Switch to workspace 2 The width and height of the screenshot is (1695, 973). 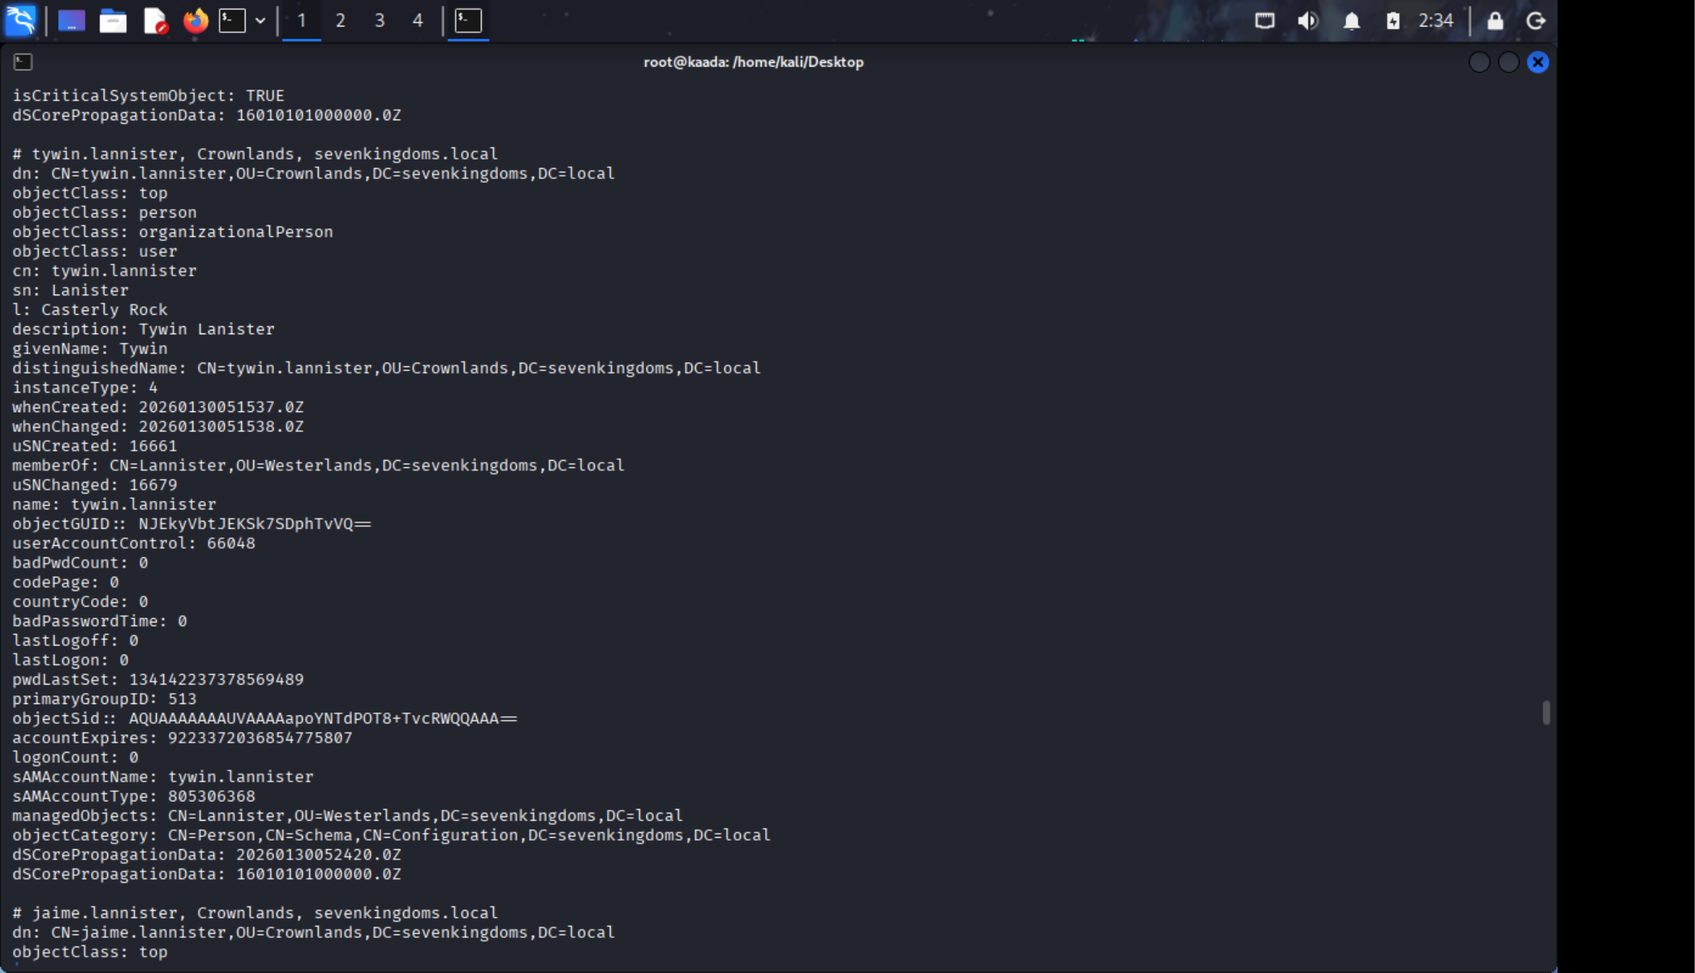(340, 20)
